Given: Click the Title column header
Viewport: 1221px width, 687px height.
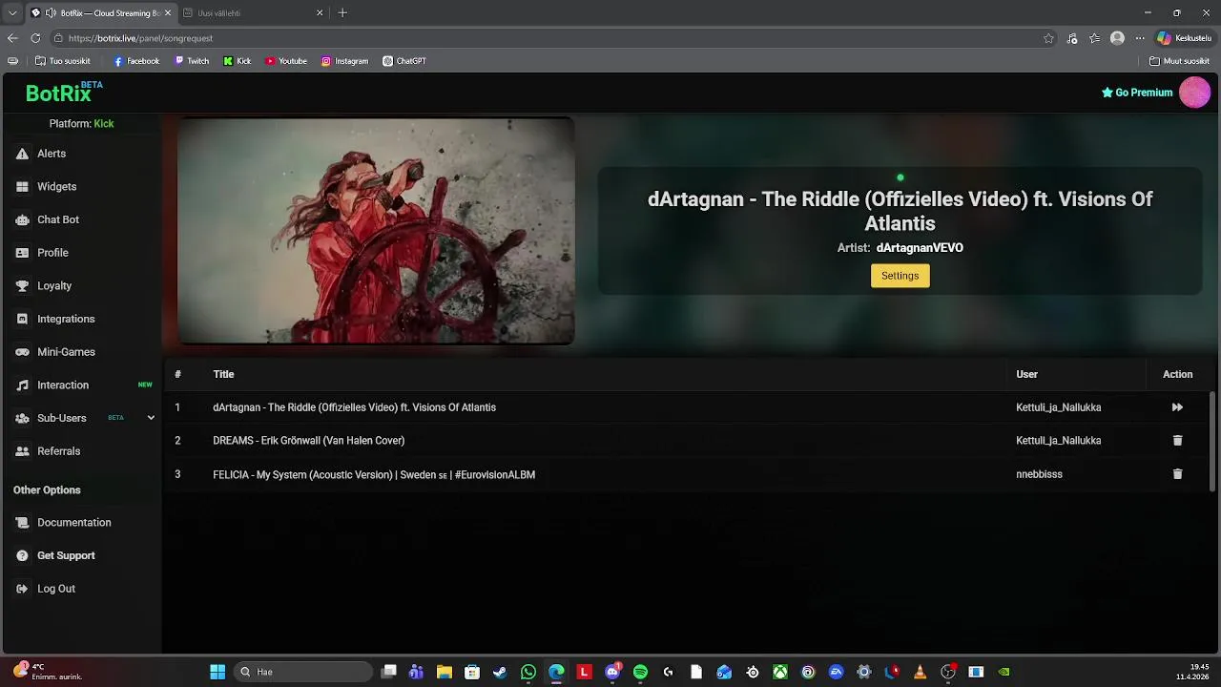Looking at the screenshot, I should (x=223, y=374).
